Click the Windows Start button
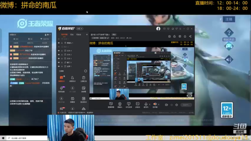251x141 pixels. [3, 138]
